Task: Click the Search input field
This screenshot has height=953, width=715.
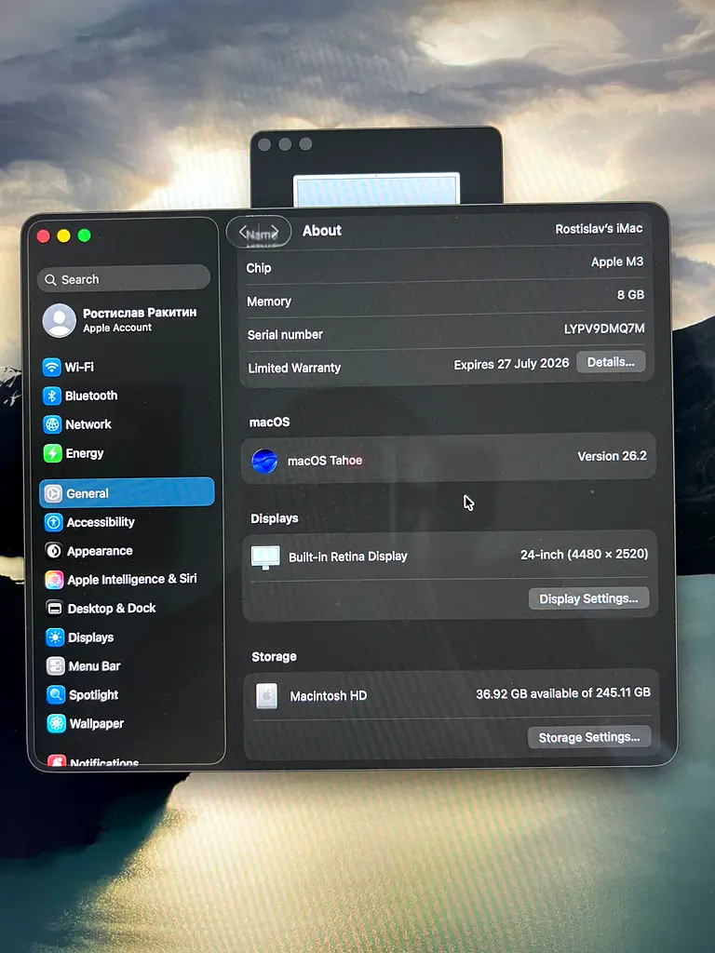Action: (124, 279)
